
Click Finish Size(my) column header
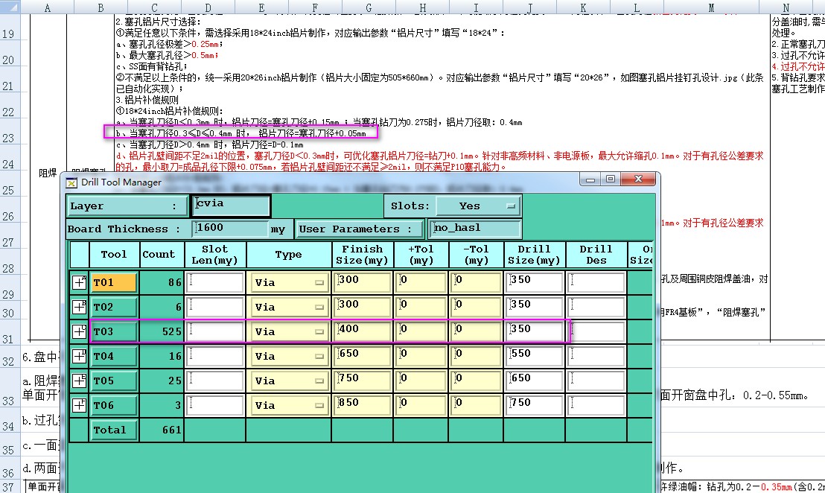click(x=363, y=255)
